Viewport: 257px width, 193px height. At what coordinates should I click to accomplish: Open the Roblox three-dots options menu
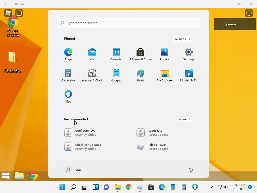[x=249, y=13]
